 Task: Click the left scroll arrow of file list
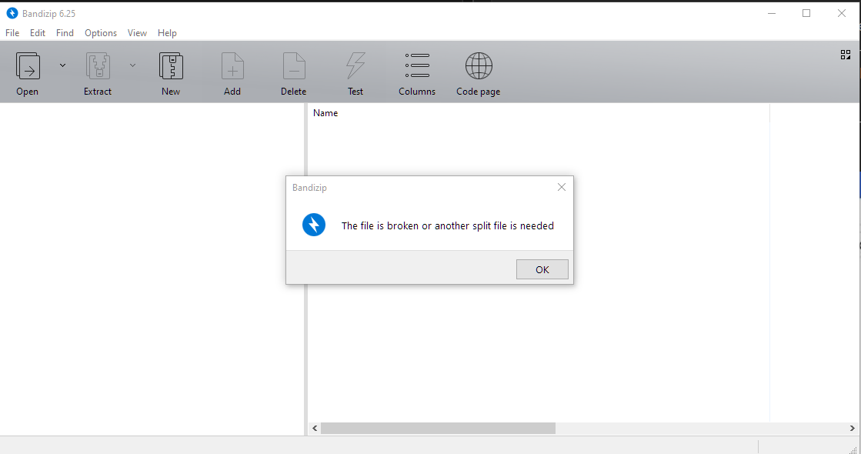[315, 428]
